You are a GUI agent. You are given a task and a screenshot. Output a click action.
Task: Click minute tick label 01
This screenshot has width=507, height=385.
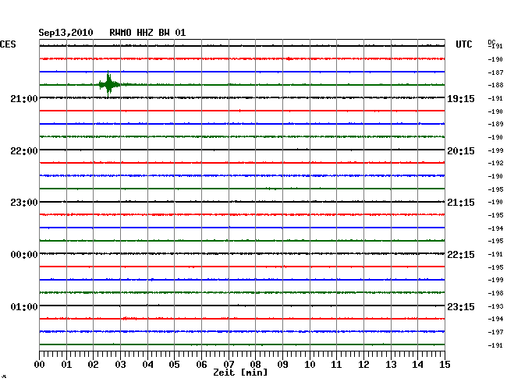tap(66, 365)
